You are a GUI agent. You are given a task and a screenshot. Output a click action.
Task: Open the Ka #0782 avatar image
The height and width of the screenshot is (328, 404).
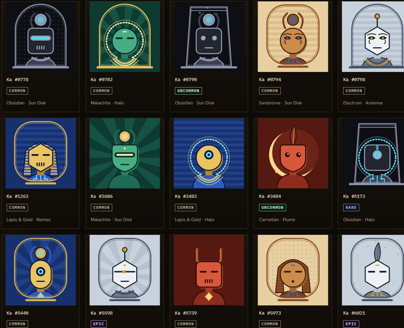click(125, 37)
